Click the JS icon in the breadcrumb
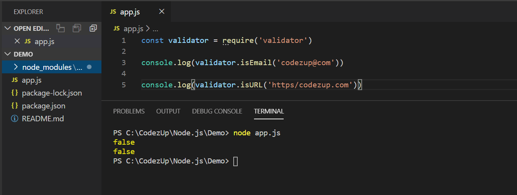Image resolution: width=517 pixels, height=195 pixels. [116, 28]
